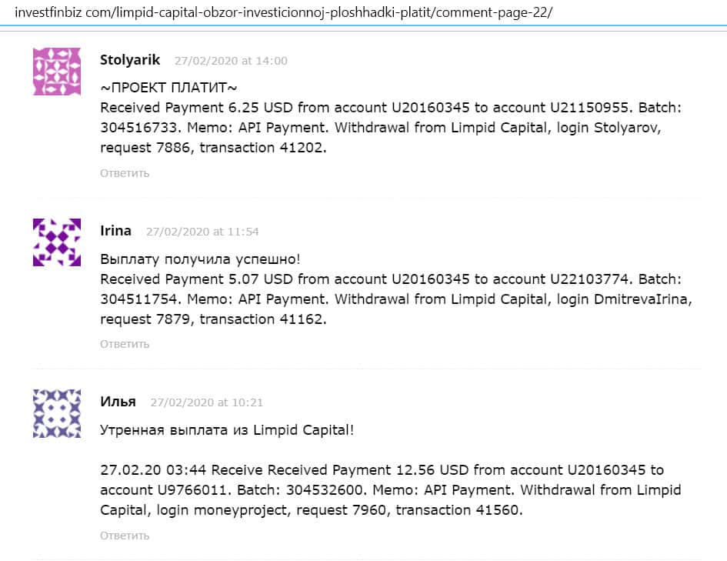Open Stolyarik's commenter name
Viewport: 727px width, 561px height.
coord(130,60)
